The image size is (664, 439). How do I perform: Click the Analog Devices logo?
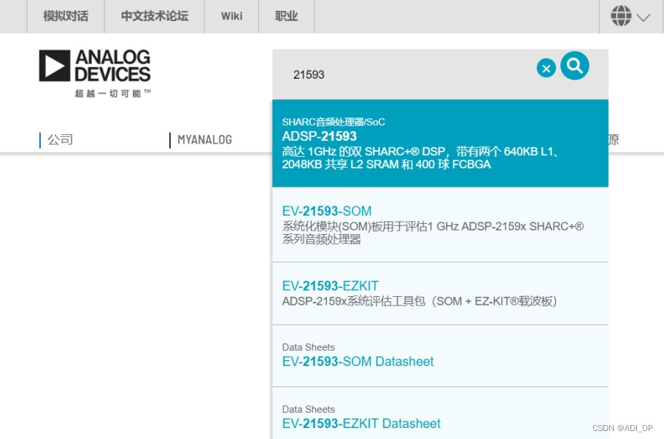95,66
